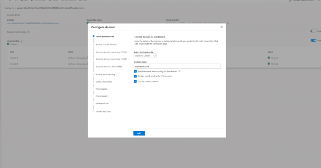Image resolution: width=321 pixels, height=168 pixels.
Task: Click the Domain name input field
Action: pos(177,66)
